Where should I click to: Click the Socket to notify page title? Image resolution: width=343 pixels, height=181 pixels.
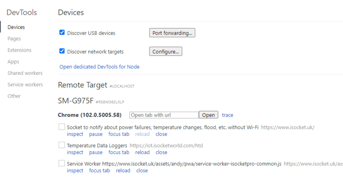click(x=163, y=127)
